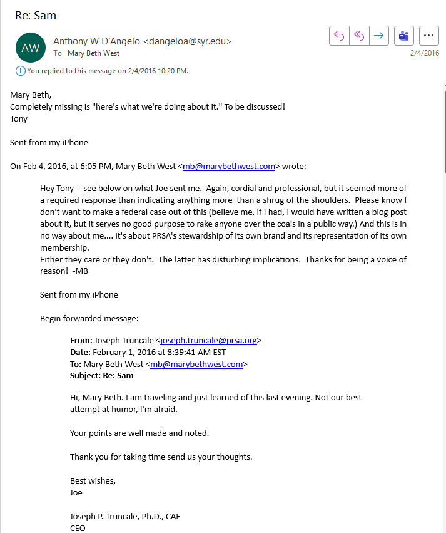Viewport: 446px width, 533px height.
Task: Click the 2/4/2016 date label
Action: point(424,53)
